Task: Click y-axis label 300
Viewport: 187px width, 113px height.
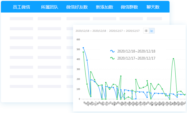Action: click(78, 69)
